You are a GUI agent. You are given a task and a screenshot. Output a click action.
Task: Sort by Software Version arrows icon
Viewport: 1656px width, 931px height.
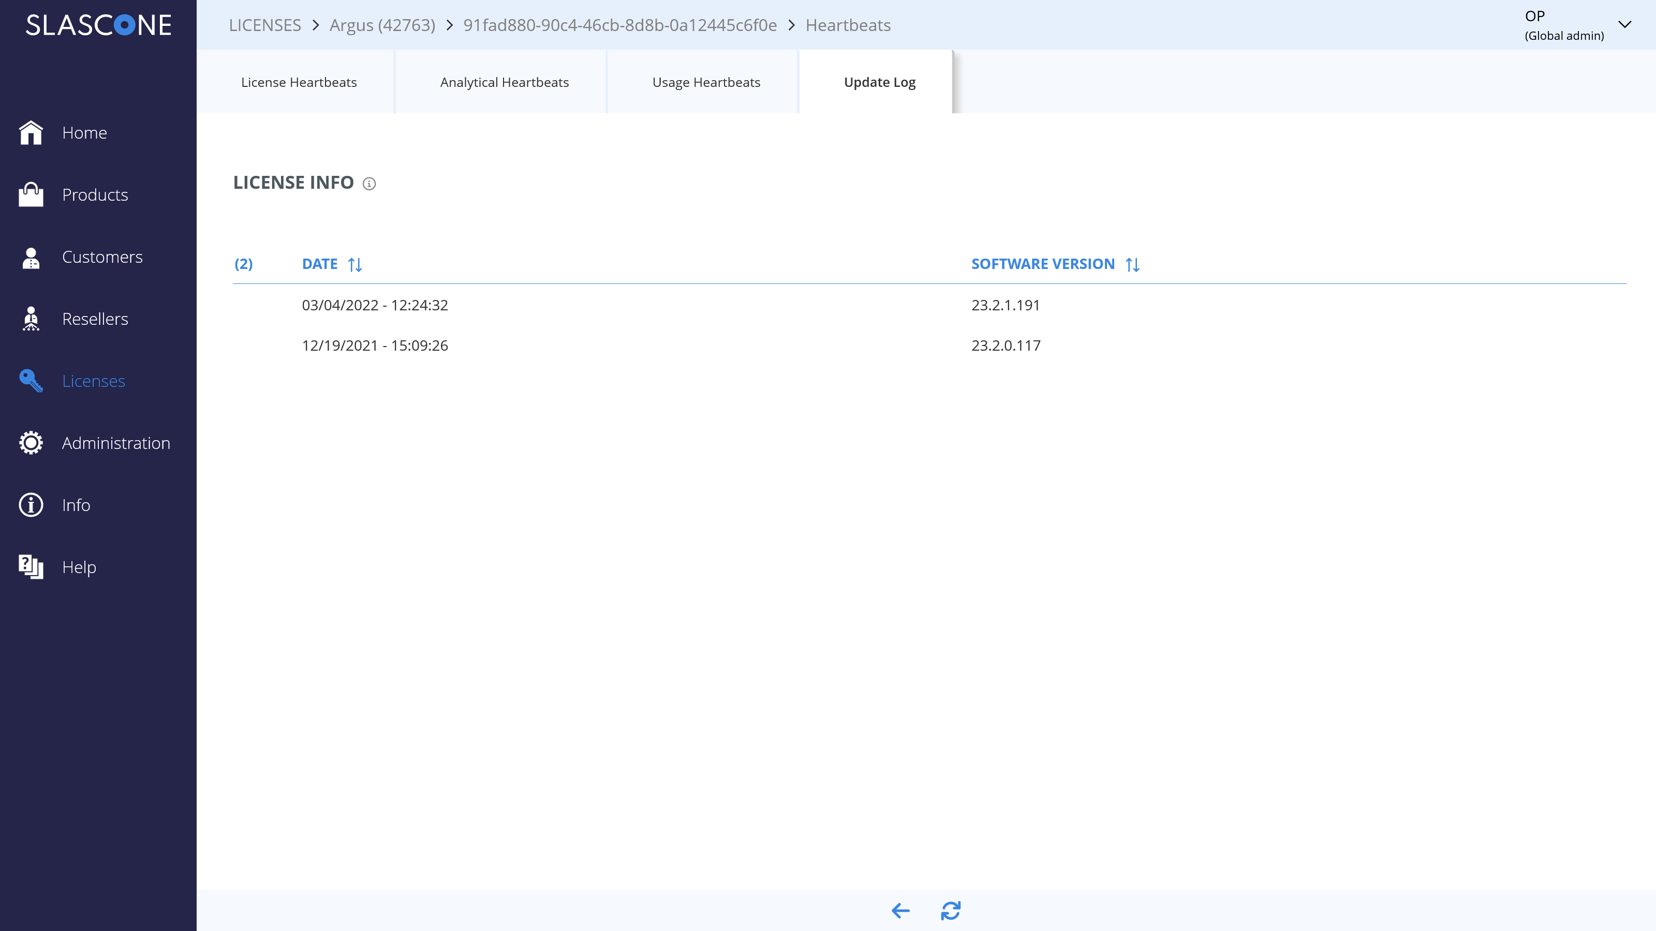coord(1133,265)
